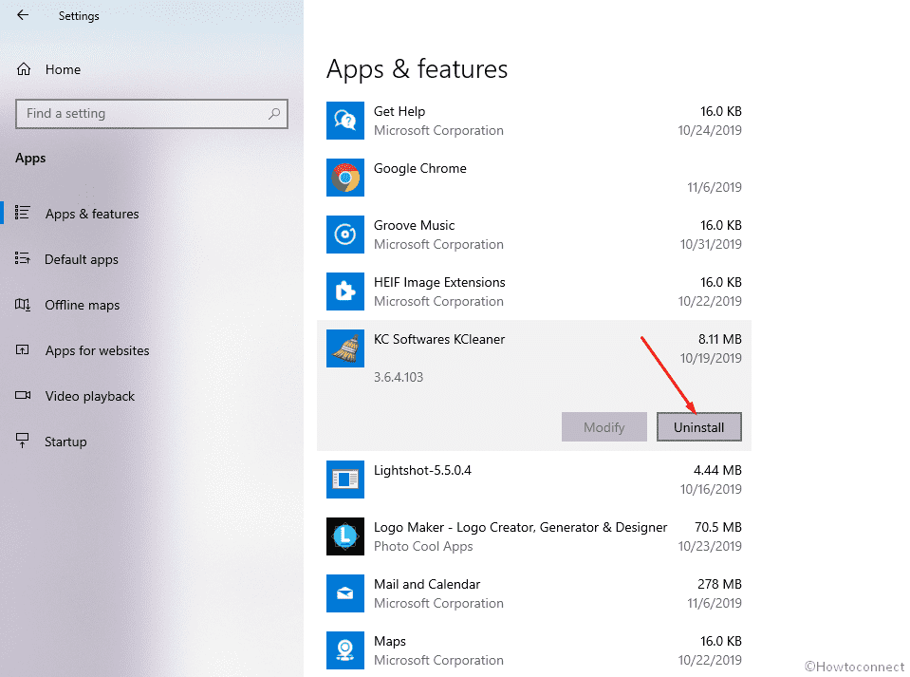Click the Home house icon
The width and height of the screenshot is (910, 677).
click(x=24, y=69)
